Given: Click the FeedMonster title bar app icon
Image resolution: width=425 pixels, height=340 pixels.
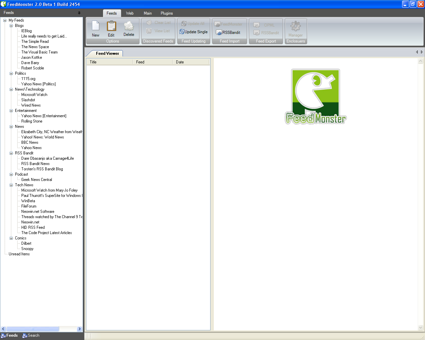Looking at the screenshot, I should [3, 4].
